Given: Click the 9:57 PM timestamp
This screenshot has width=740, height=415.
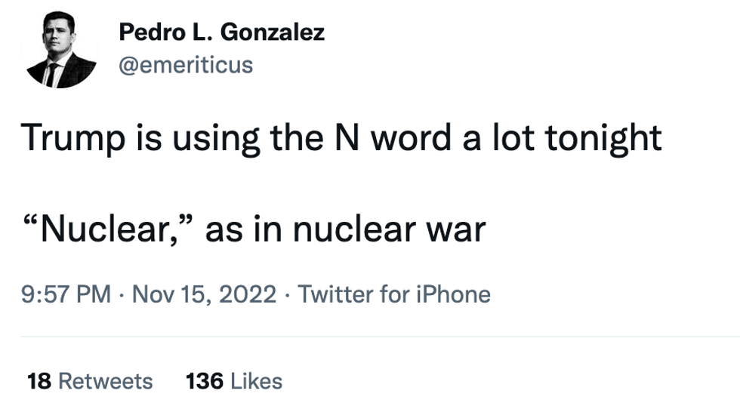Looking at the screenshot, I should pos(66,294).
